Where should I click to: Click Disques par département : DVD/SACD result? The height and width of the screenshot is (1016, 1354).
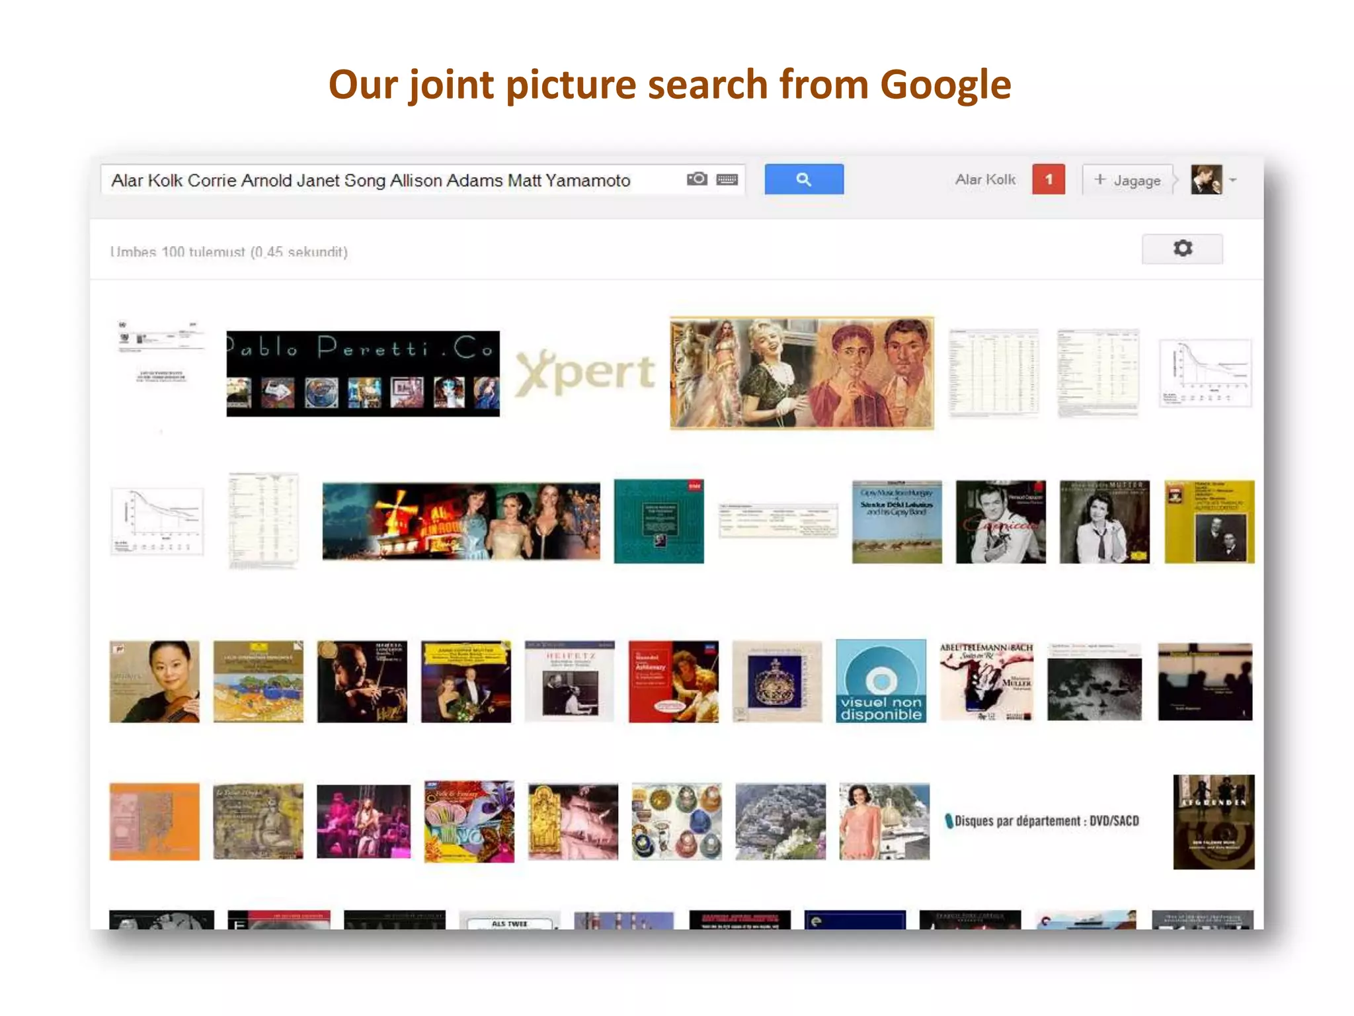pos(1043,821)
